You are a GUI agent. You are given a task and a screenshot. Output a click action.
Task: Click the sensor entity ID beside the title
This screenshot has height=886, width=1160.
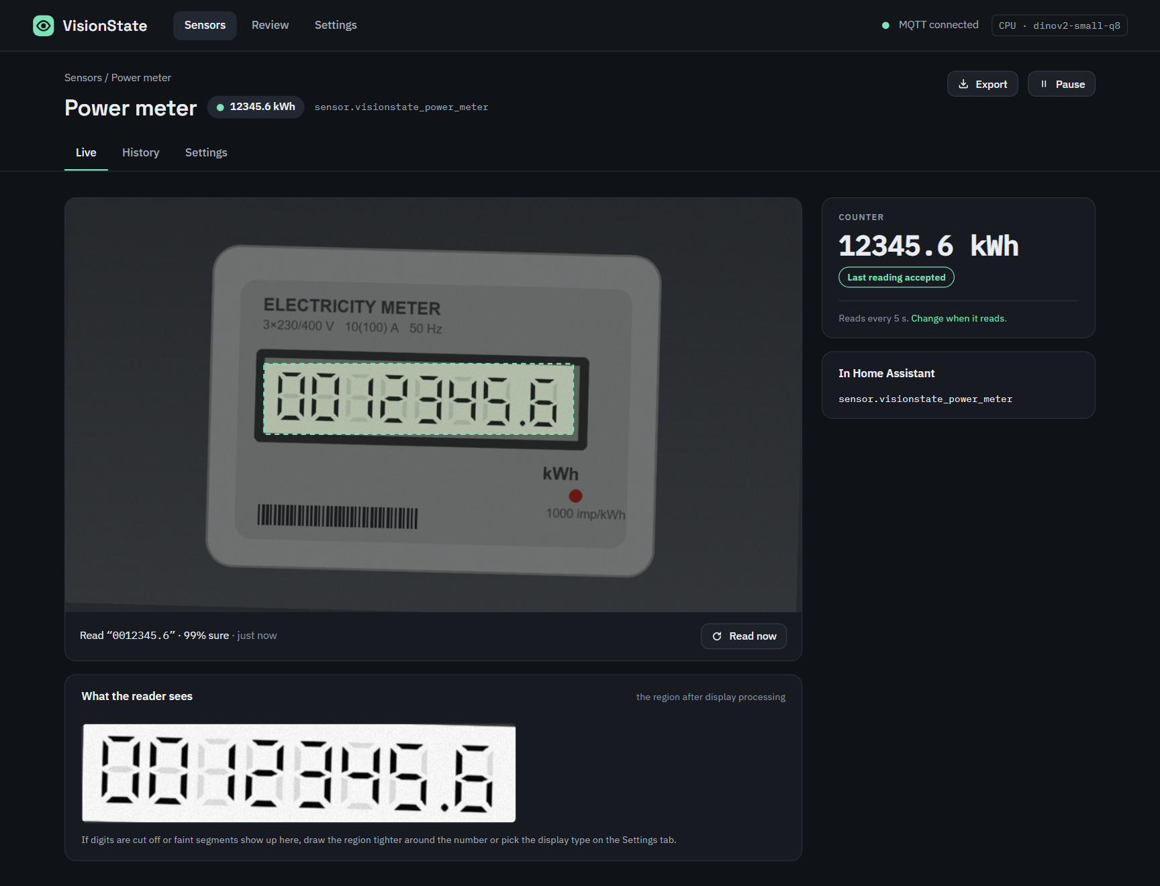coord(401,107)
